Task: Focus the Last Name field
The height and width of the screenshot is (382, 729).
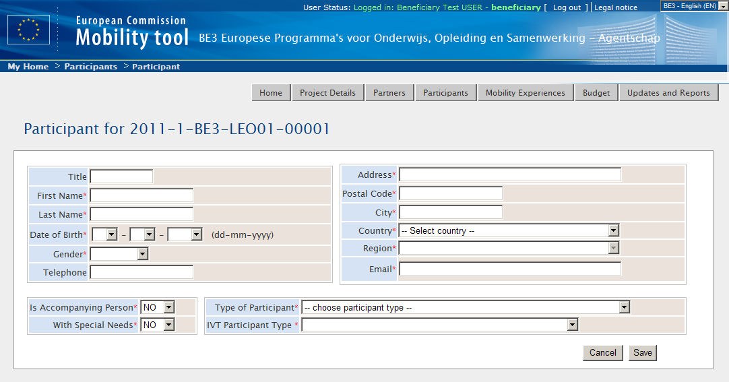Action: pos(141,214)
